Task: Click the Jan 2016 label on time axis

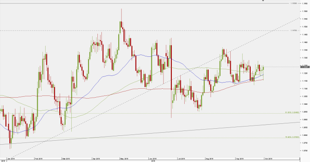Action: (x=11, y=158)
